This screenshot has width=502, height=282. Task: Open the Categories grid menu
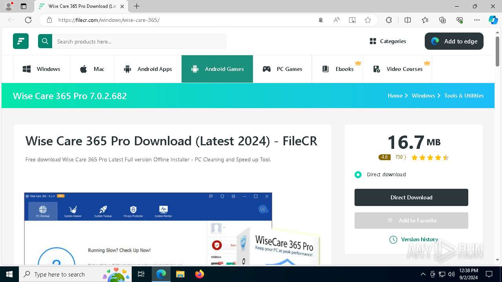(x=388, y=41)
